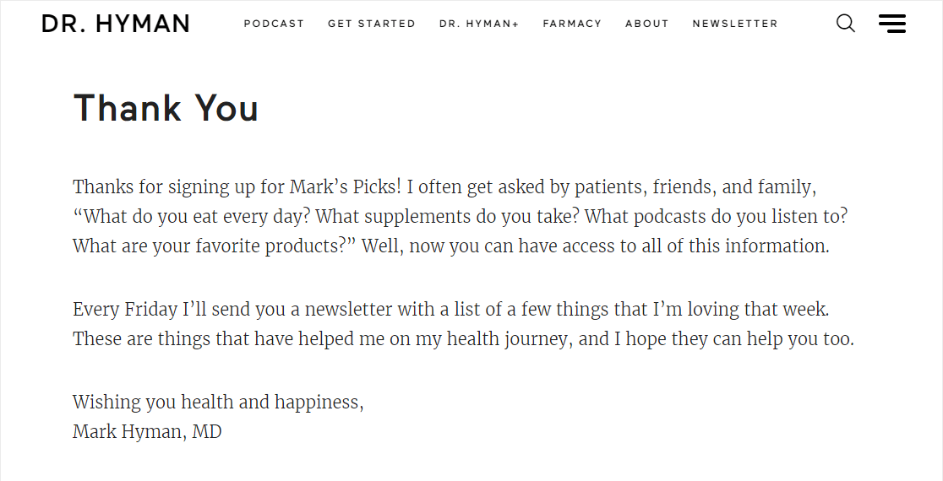Open the Dr. Hyman+ nav link
943x481 pixels.
pyautogui.click(x=479, y=24)
